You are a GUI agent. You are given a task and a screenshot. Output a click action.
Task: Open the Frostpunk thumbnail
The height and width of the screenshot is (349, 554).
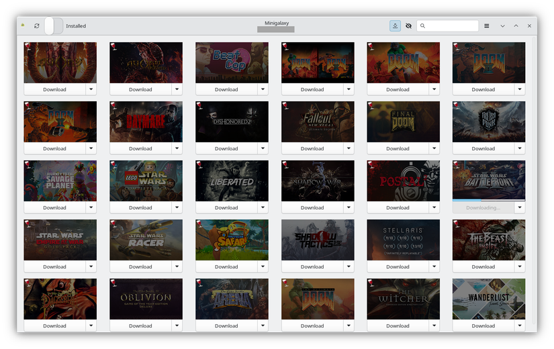[489, 121]
